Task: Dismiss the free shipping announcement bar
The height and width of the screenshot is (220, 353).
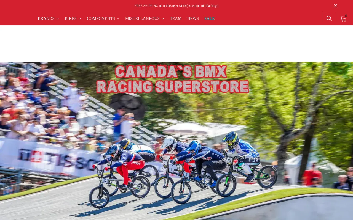Action: tap(335, 6)
